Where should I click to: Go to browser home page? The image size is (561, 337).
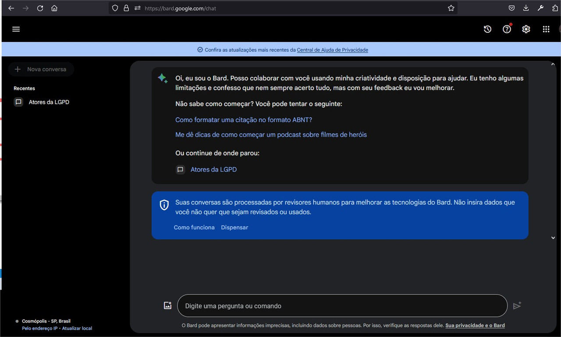pos(54,8)
